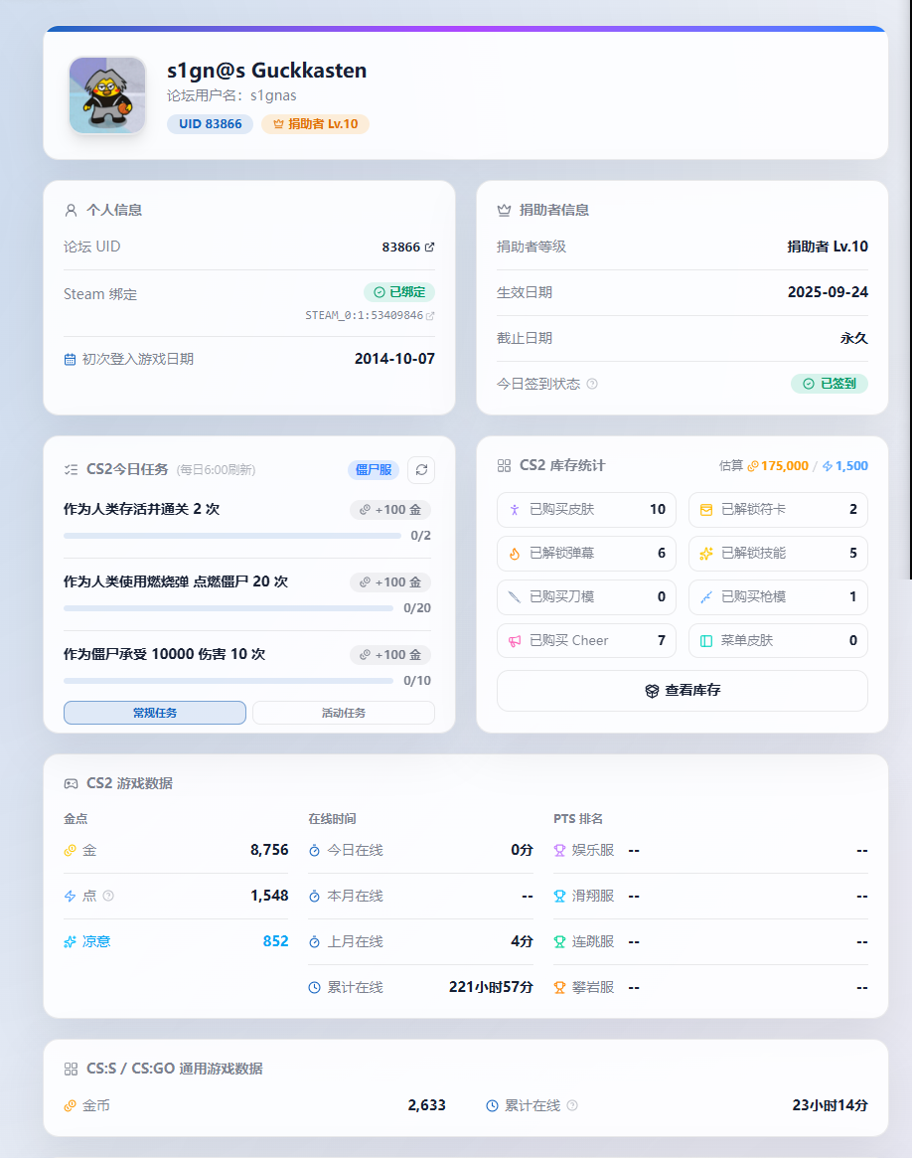Click the 2025-09-24 effective date
This screenshot has height=1158, width=912.
[x=828, y=292]
